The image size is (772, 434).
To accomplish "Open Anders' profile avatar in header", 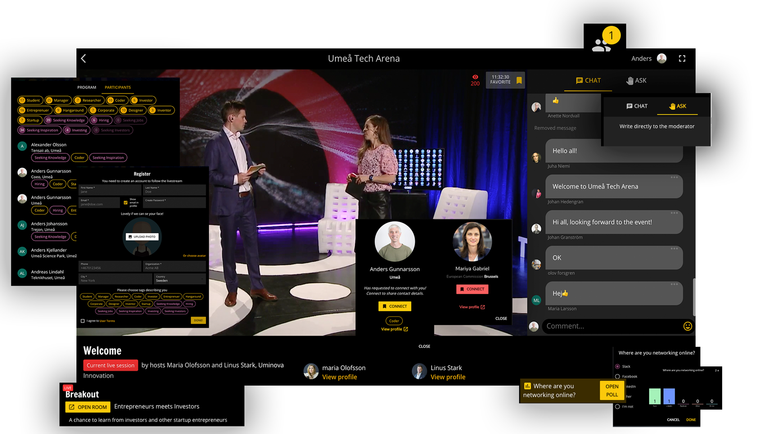I will tap(661, 59).
